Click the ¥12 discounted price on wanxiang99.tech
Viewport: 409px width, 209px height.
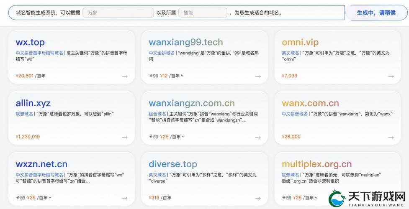pyautogui.click(x=164, y=76)
